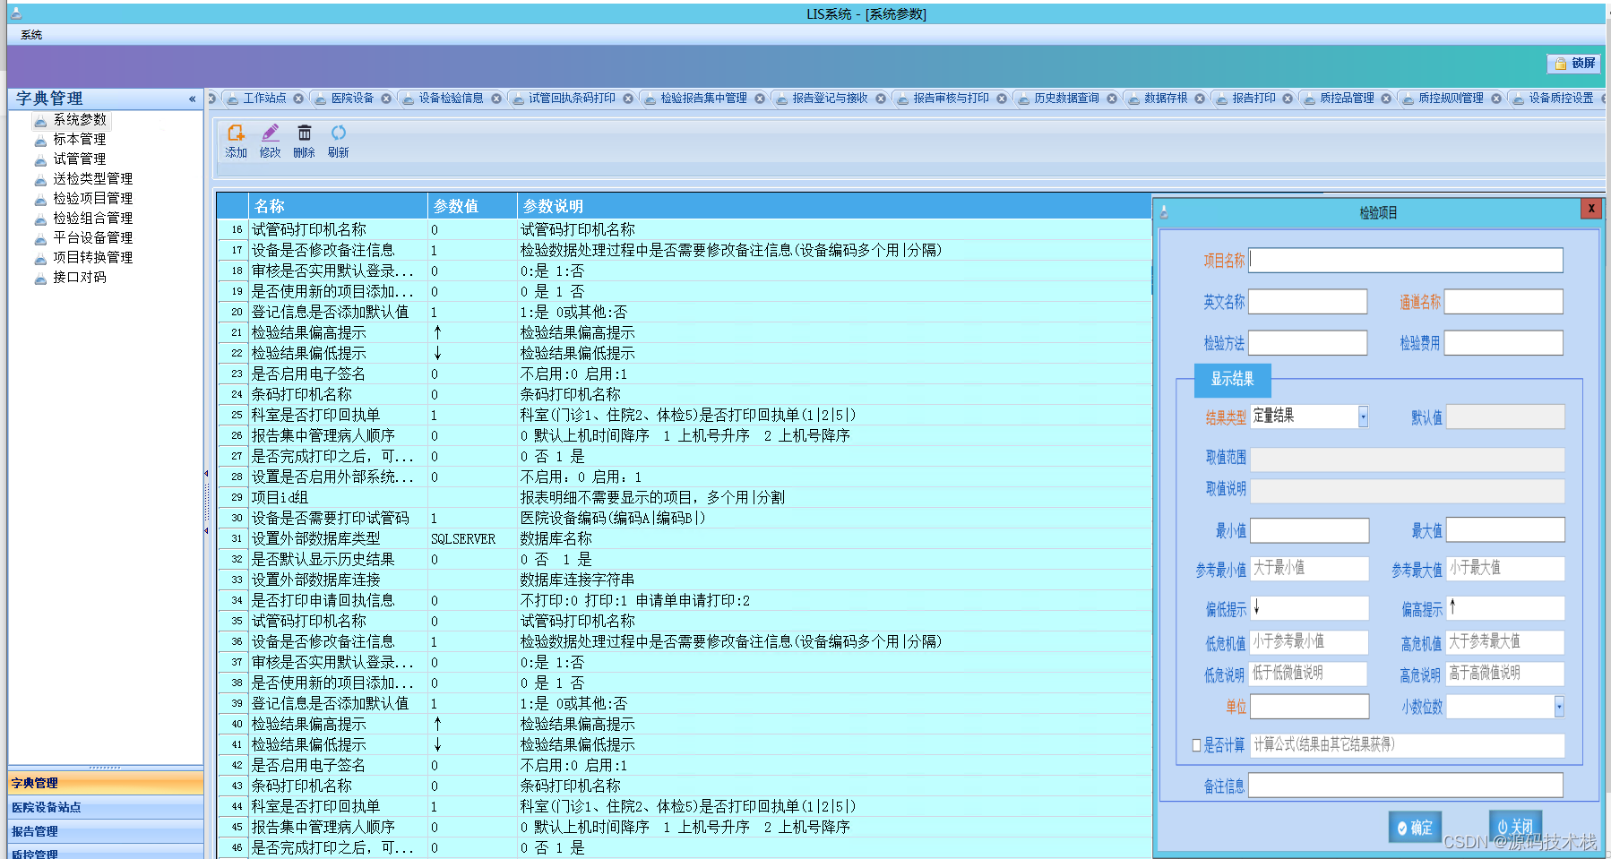Click the 锁屏 lock screen button
This screenshot has width=1611, height=859.
coord(1574,64)
